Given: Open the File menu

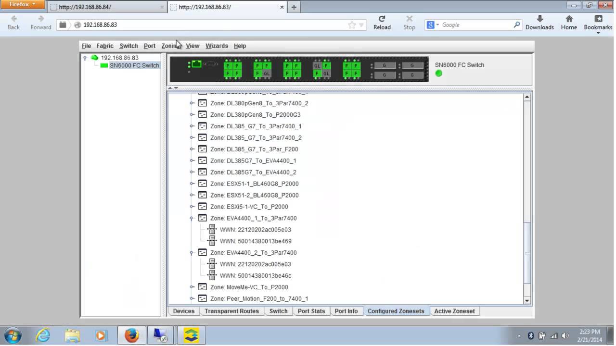Looking at the screenshot, I should click(x=86, y=46).
